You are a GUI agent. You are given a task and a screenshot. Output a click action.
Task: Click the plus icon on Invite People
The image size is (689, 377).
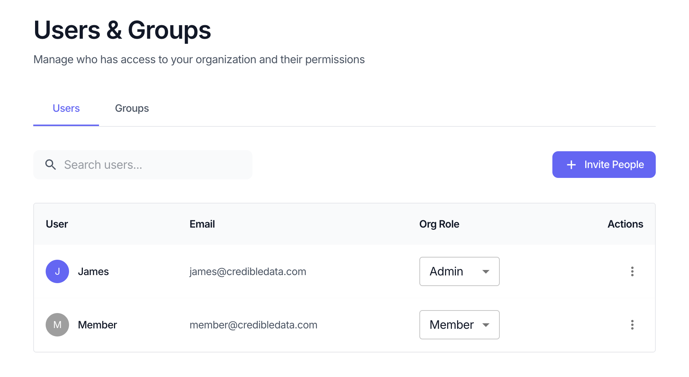click(571, 165)
